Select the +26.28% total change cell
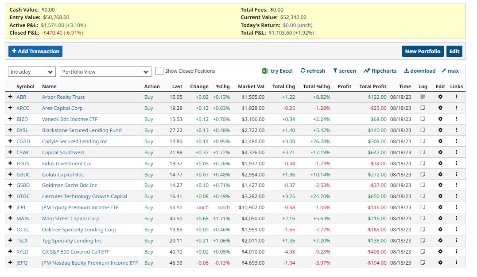This screenshot has width=477, height=277. pyautogui.click(x=320, y=141)
